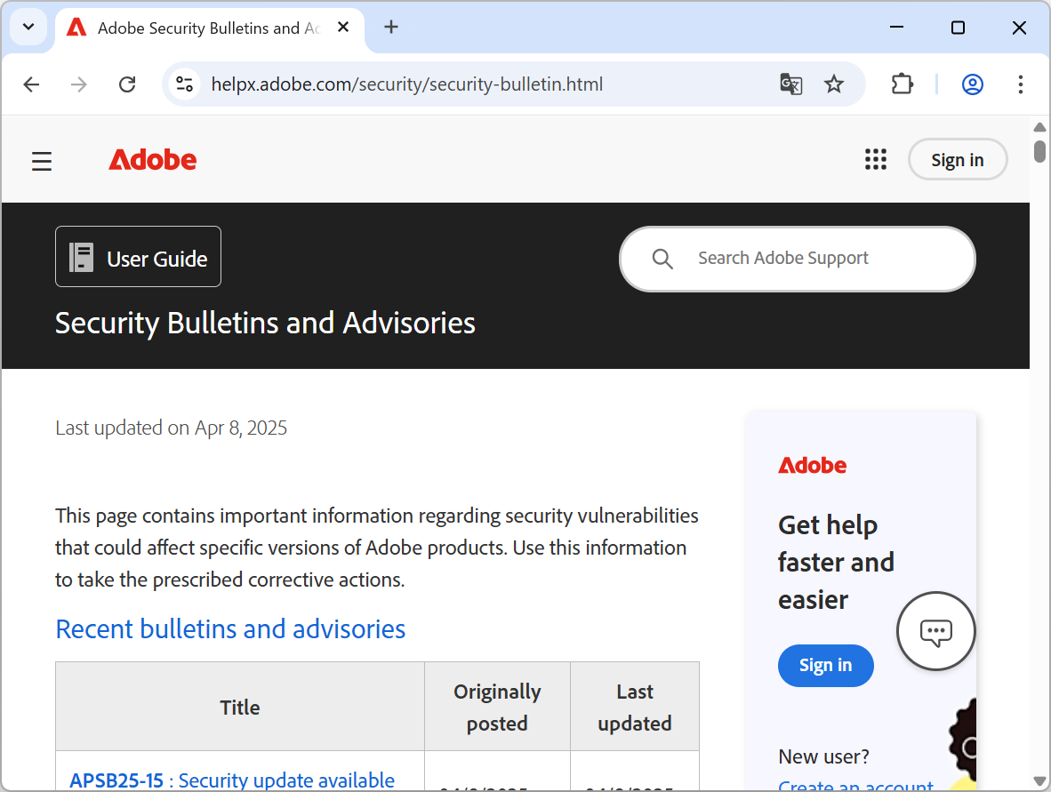Open the chat support bubble
1051x792 pixels.
pos(935,632)
